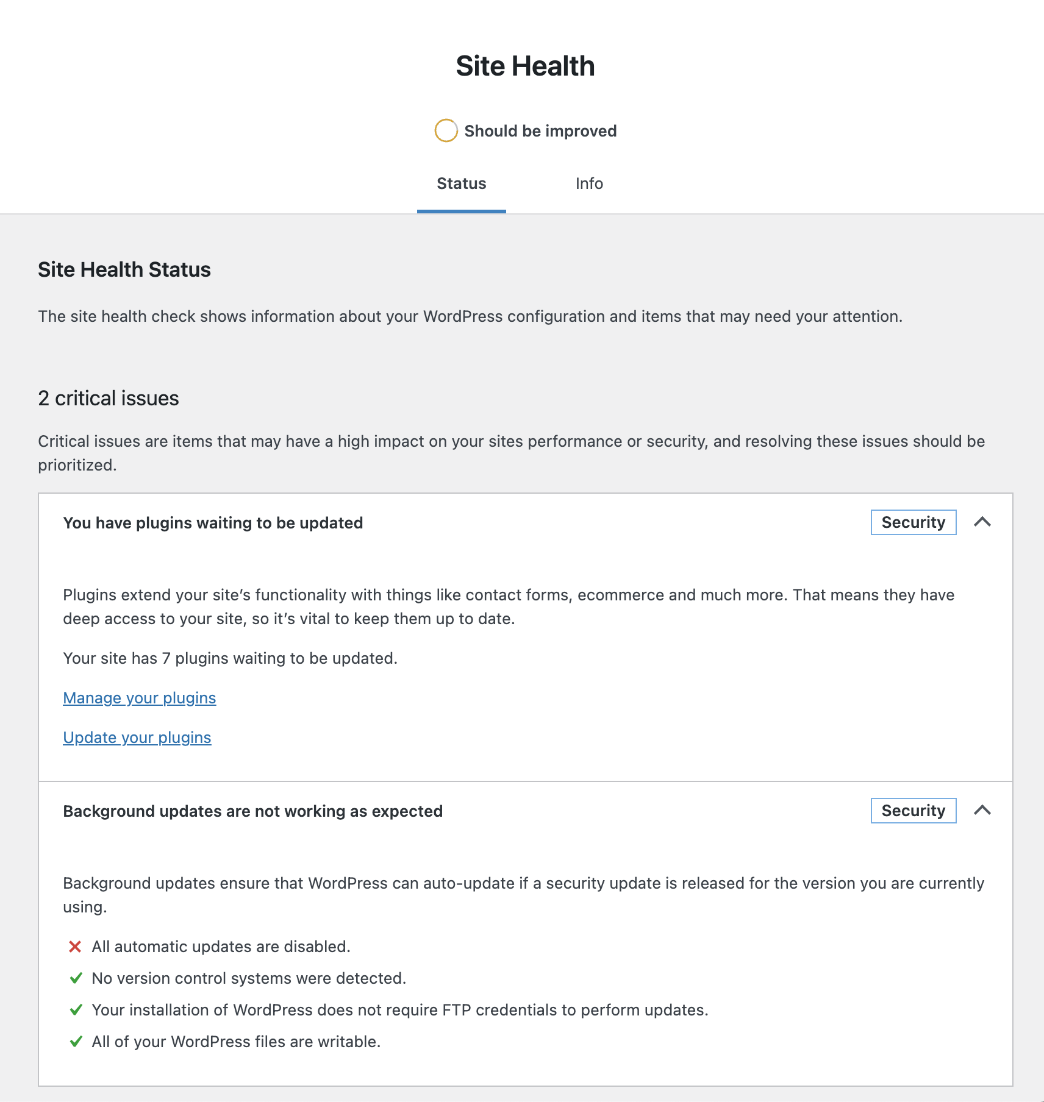Screen dimensions: 1044x1102
Task: Open the Manage your plugins link
Action: pos(140,698)
